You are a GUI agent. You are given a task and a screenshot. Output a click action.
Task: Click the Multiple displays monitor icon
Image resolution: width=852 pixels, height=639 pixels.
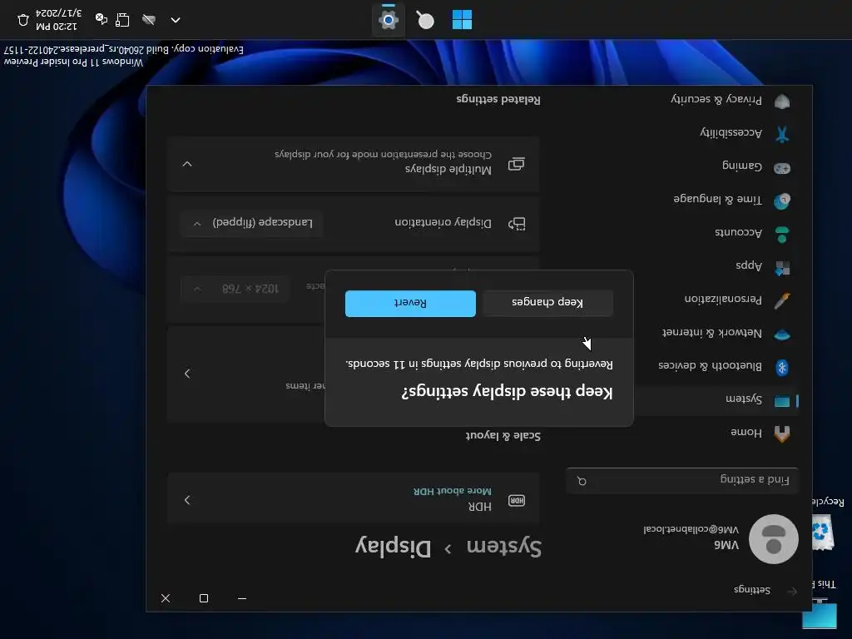click(x=516, y=164)
